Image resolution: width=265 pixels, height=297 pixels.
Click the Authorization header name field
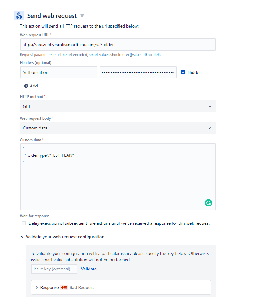click(x=58, y=72)
